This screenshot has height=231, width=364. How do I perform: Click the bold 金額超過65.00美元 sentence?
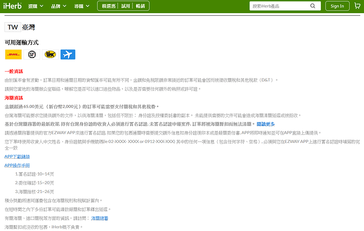coord(82,107)
